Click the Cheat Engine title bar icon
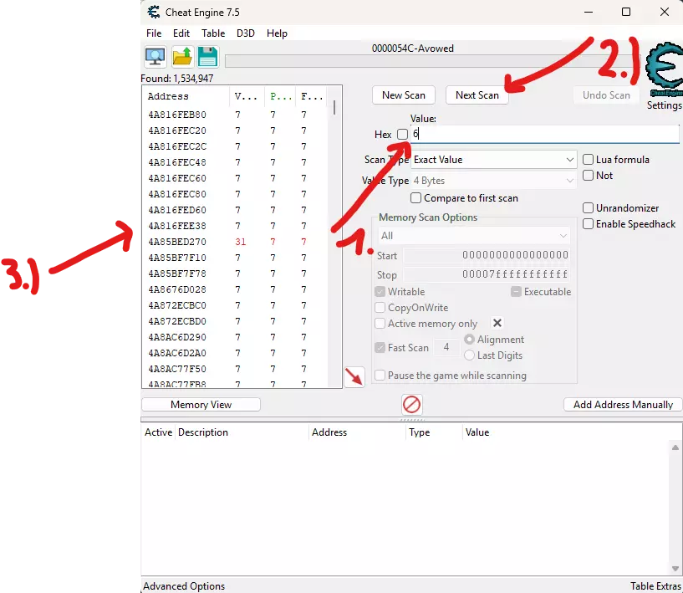Viewport: 683px width, 593px height. 153,12
